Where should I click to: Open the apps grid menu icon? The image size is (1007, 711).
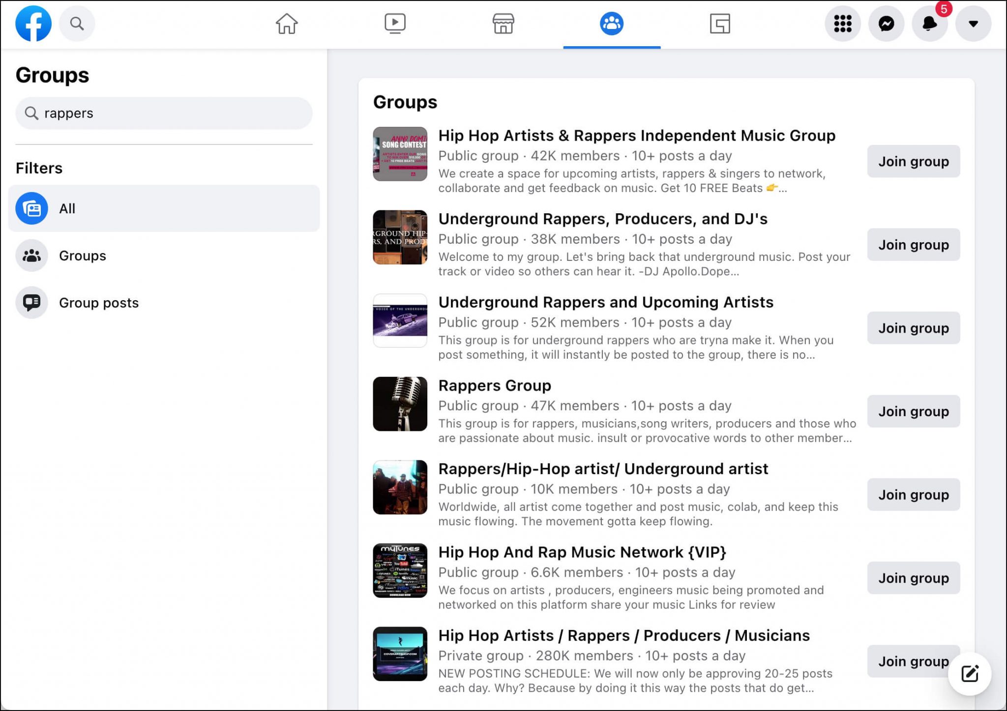pos(842,23)
